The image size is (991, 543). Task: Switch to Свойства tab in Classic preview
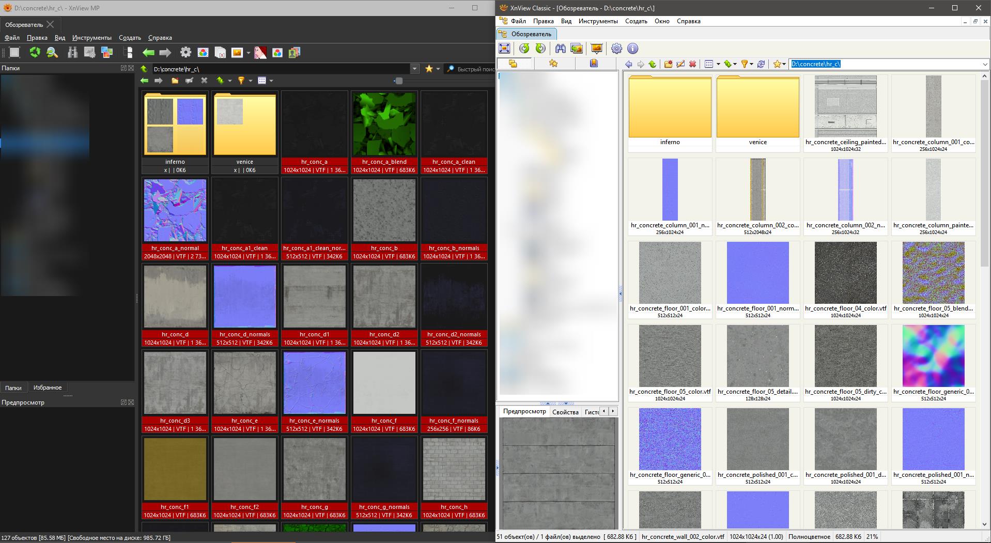pos(565,412)
